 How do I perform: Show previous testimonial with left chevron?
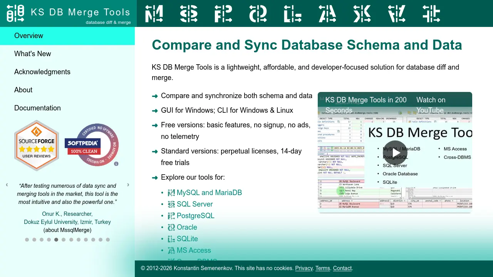tap(7, 185)
